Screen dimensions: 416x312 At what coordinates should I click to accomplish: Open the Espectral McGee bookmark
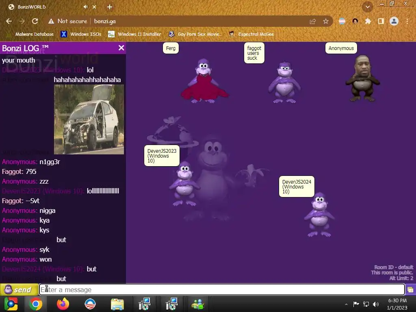(x=251, y=34)
